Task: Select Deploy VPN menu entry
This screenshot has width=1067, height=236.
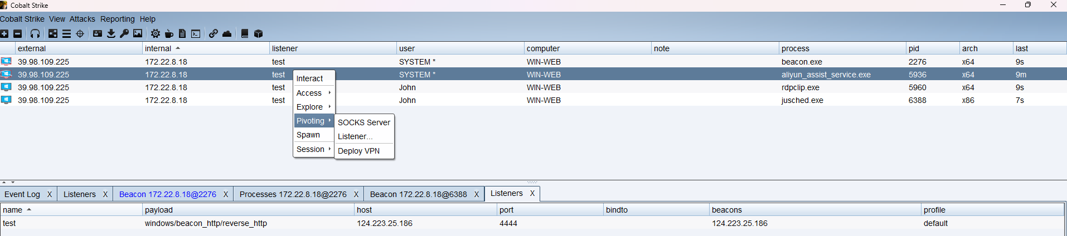Action: coord(358,151)
